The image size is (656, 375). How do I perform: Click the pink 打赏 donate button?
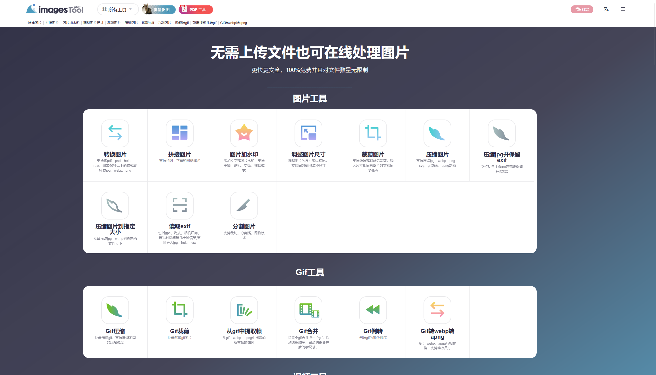[x=582, y=9]
